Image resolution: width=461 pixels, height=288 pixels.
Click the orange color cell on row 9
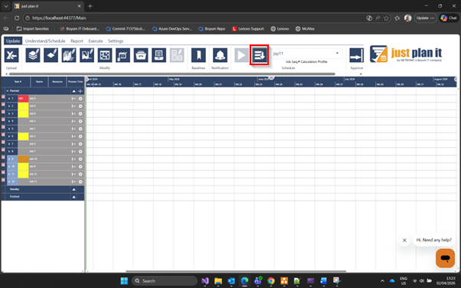[23, 159]
